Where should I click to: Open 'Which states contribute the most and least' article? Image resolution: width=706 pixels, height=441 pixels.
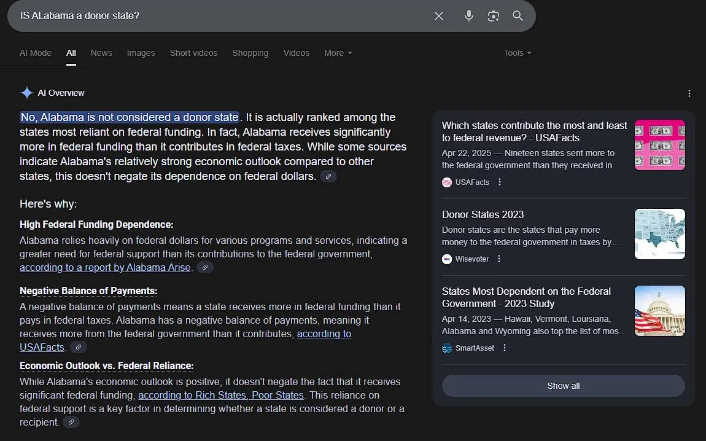[x=535, y=131]
